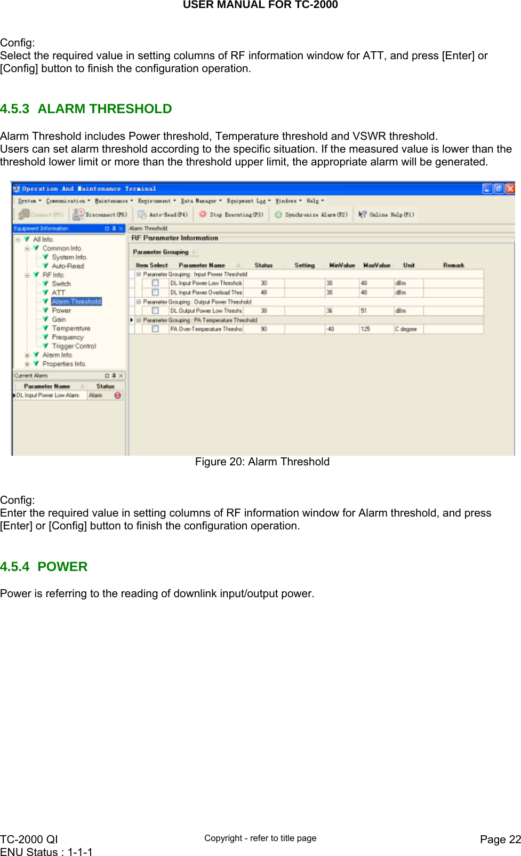Viewport: 521px width, 856px height.
Task: Click the green arrow icon beside System Info.
Action: [x=45, y=257]
